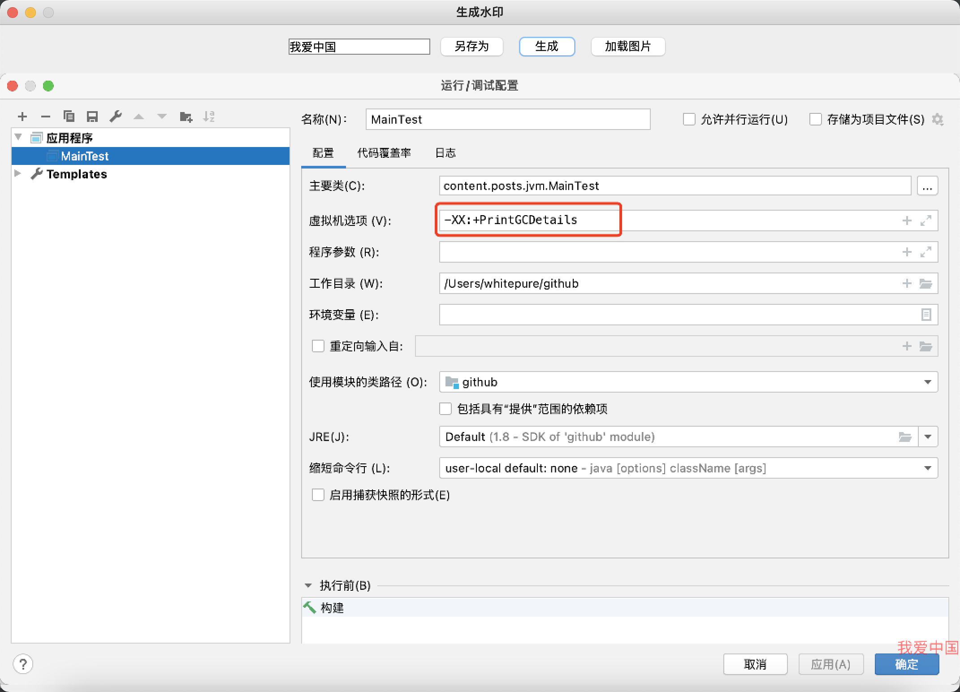The height and width of the screenshot is (692, 960).
Task: Click the remove configuration minus icon
Action: pyautogui.click(x=45, y=117)
